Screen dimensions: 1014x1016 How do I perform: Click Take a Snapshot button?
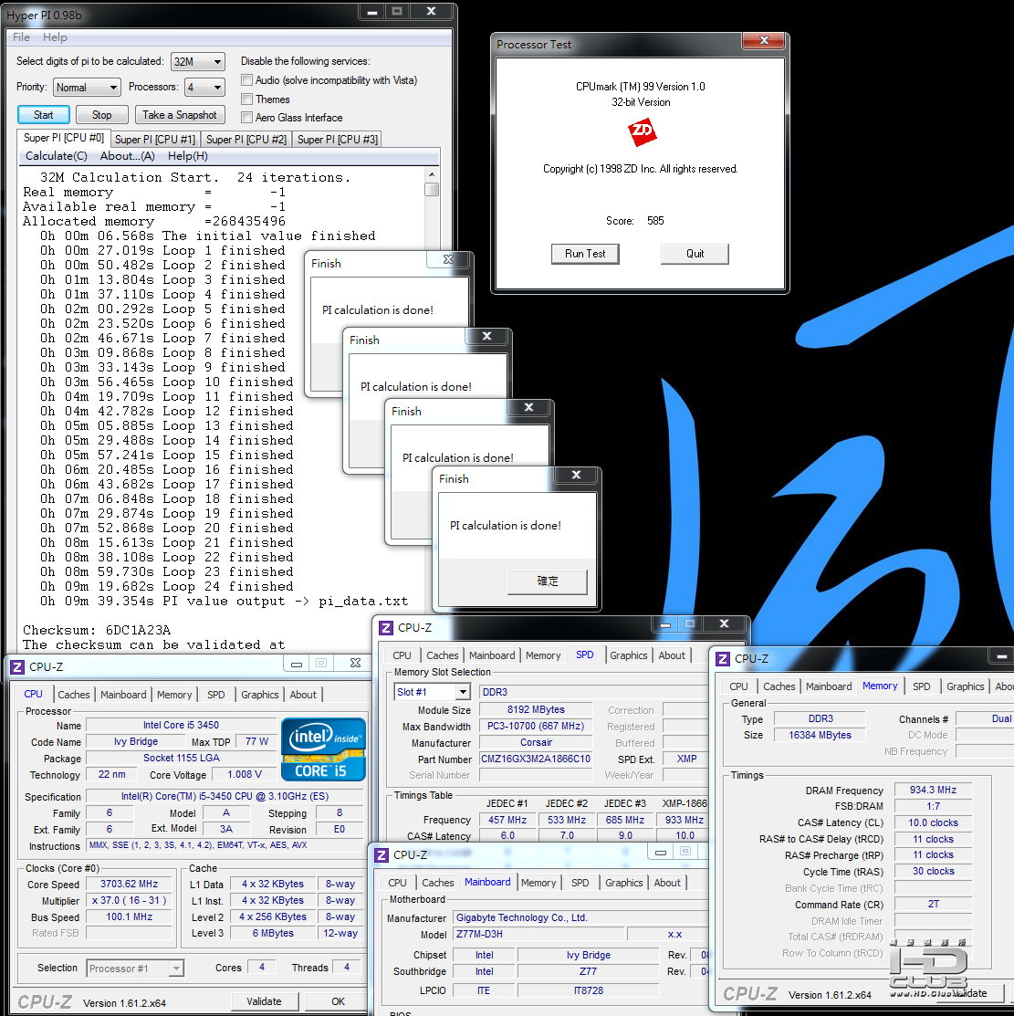(180, 115)
